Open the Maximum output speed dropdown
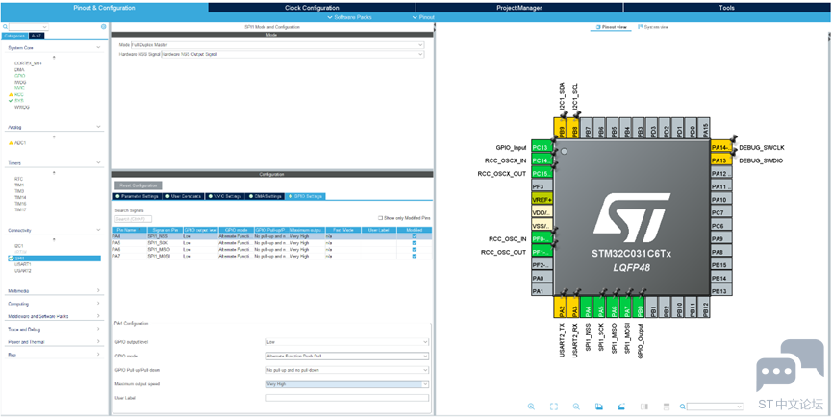 point(347,384)
